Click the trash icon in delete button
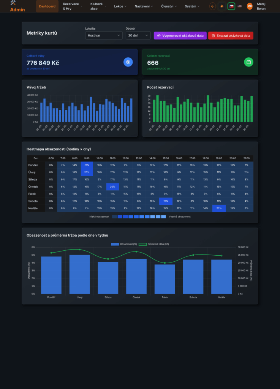This screenshot has height=389, width=280. coord(213,35)
